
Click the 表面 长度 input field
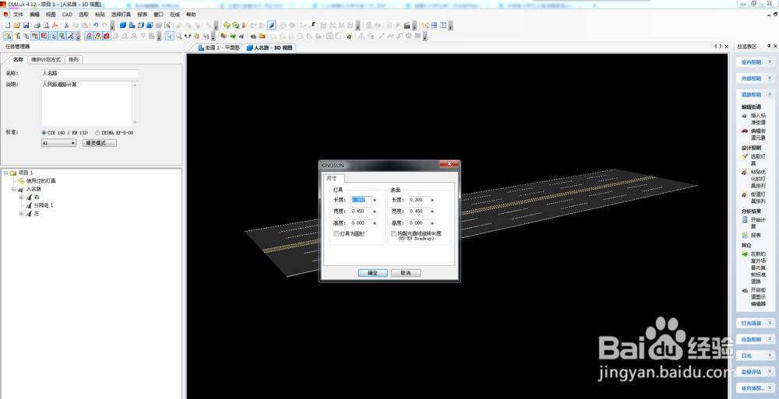419,200
